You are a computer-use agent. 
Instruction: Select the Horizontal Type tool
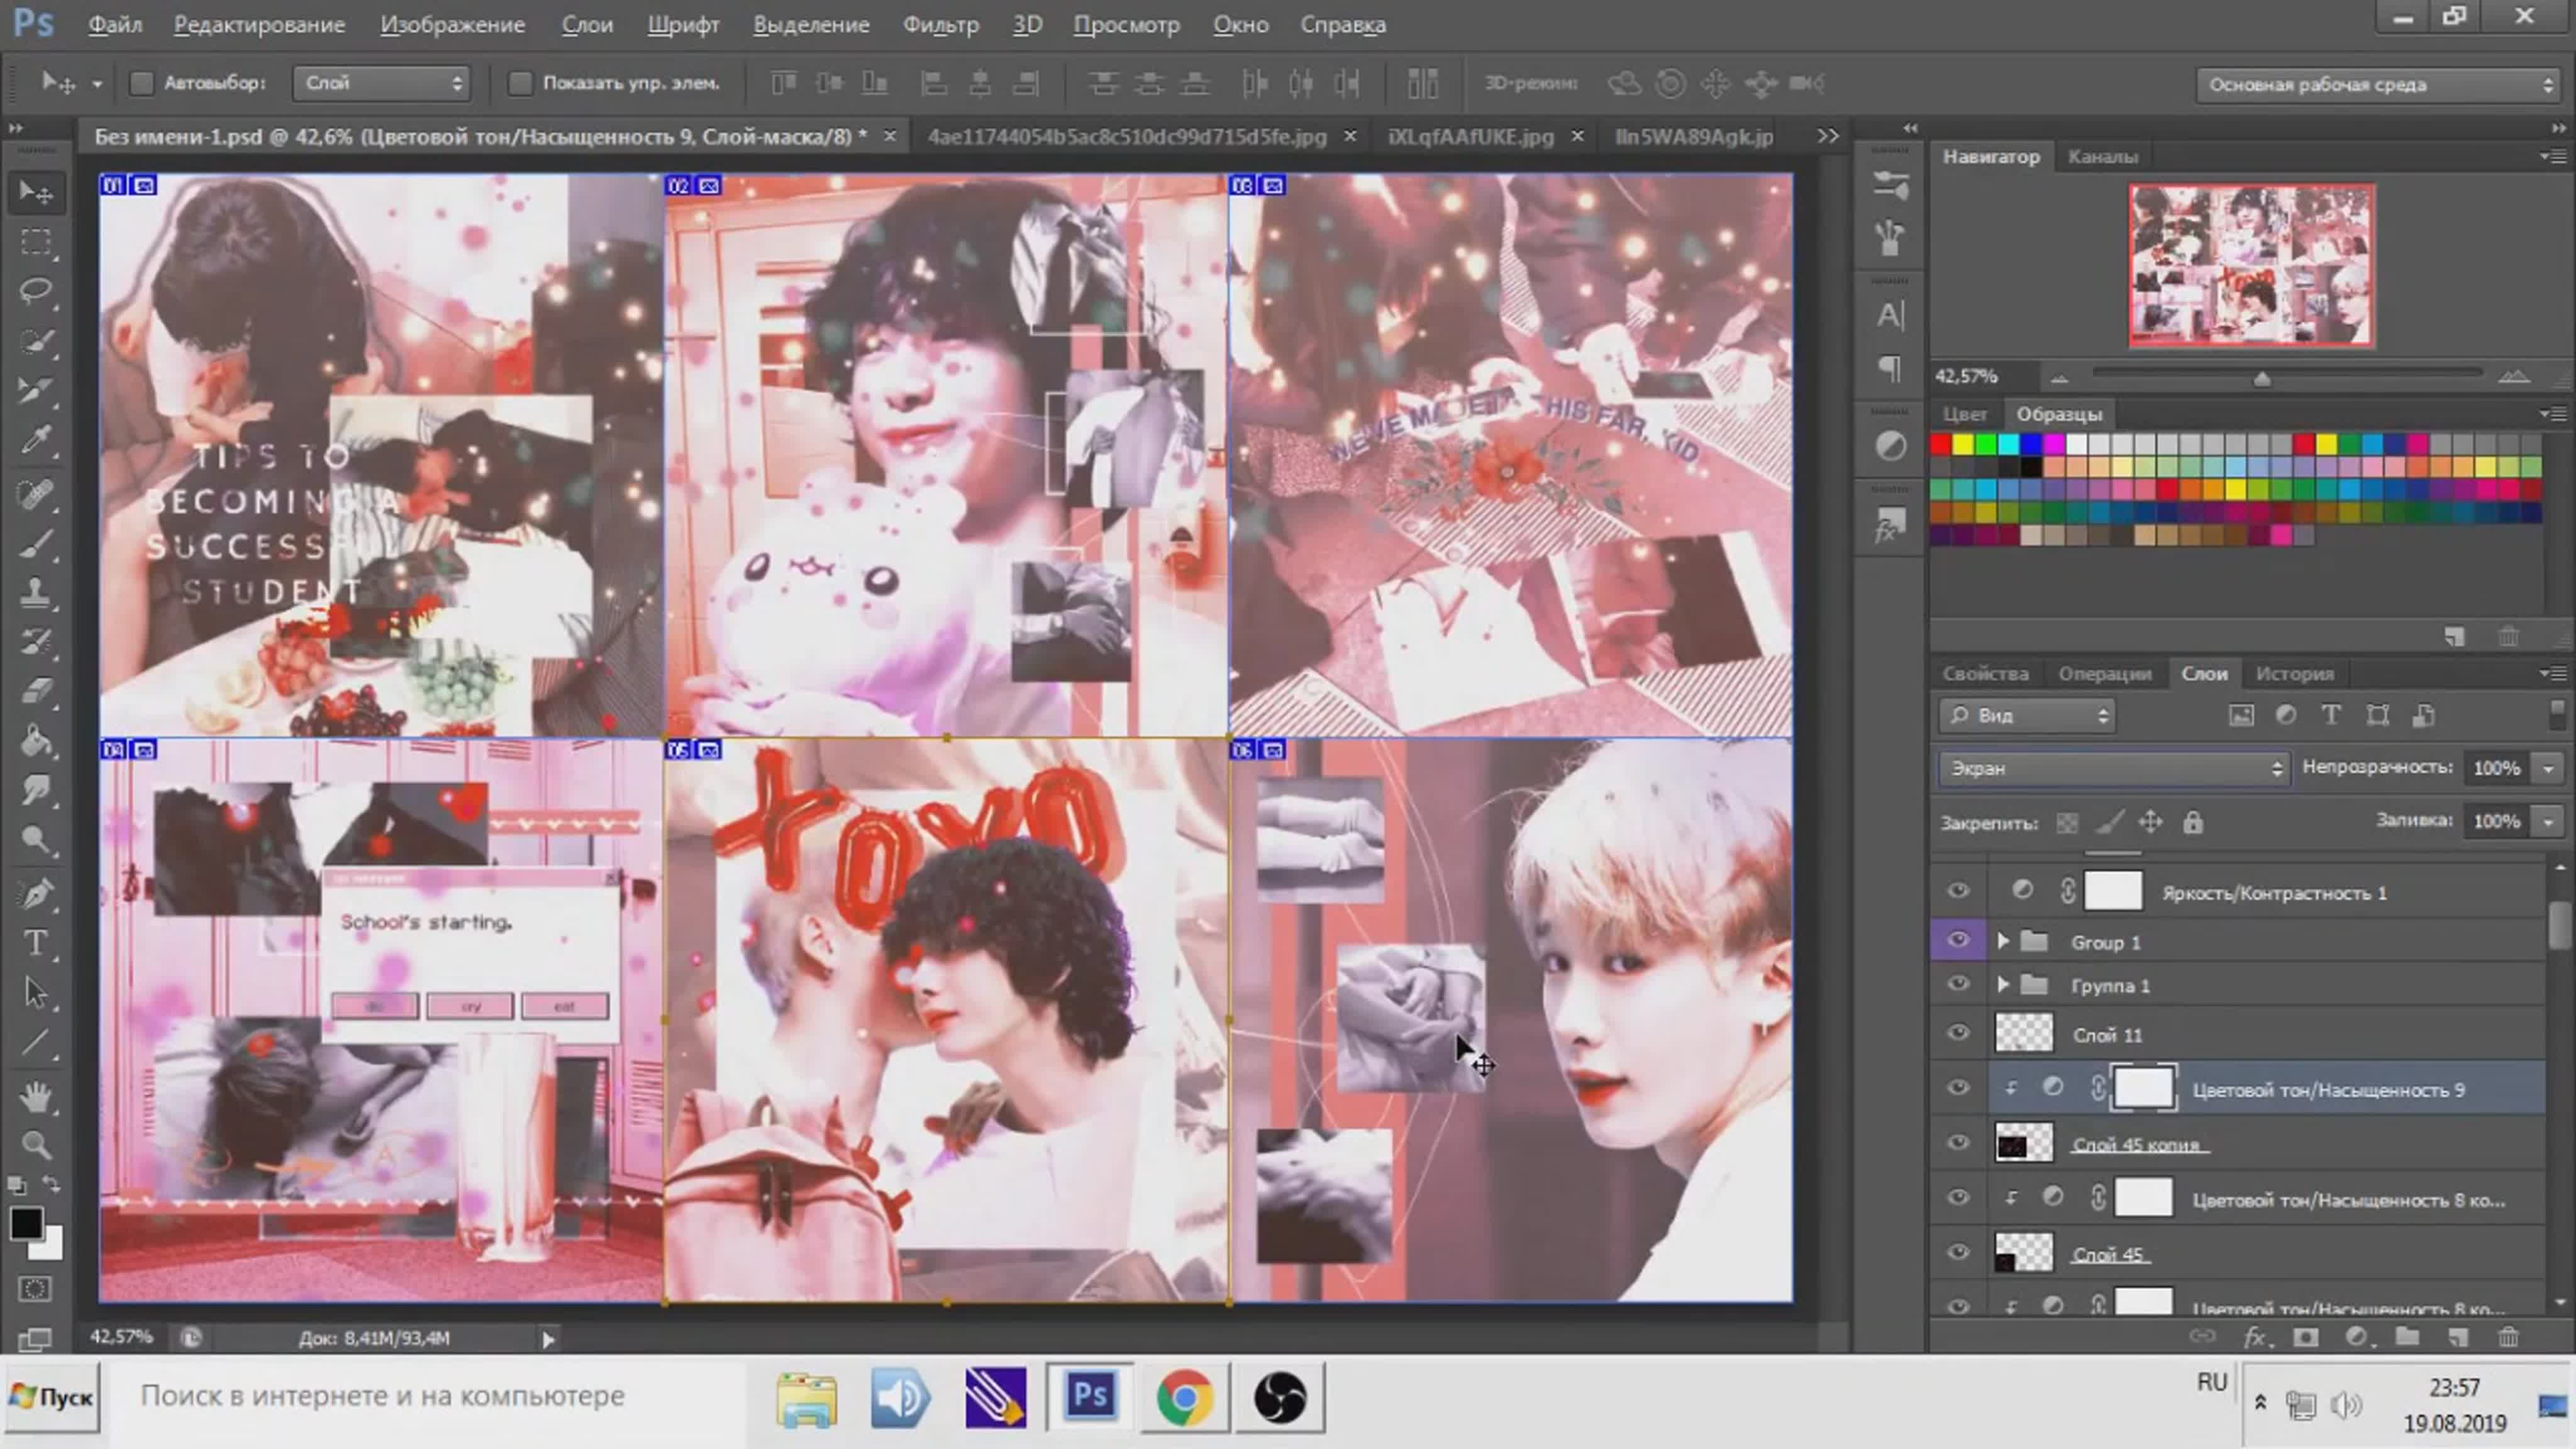[x=36, y=943]
